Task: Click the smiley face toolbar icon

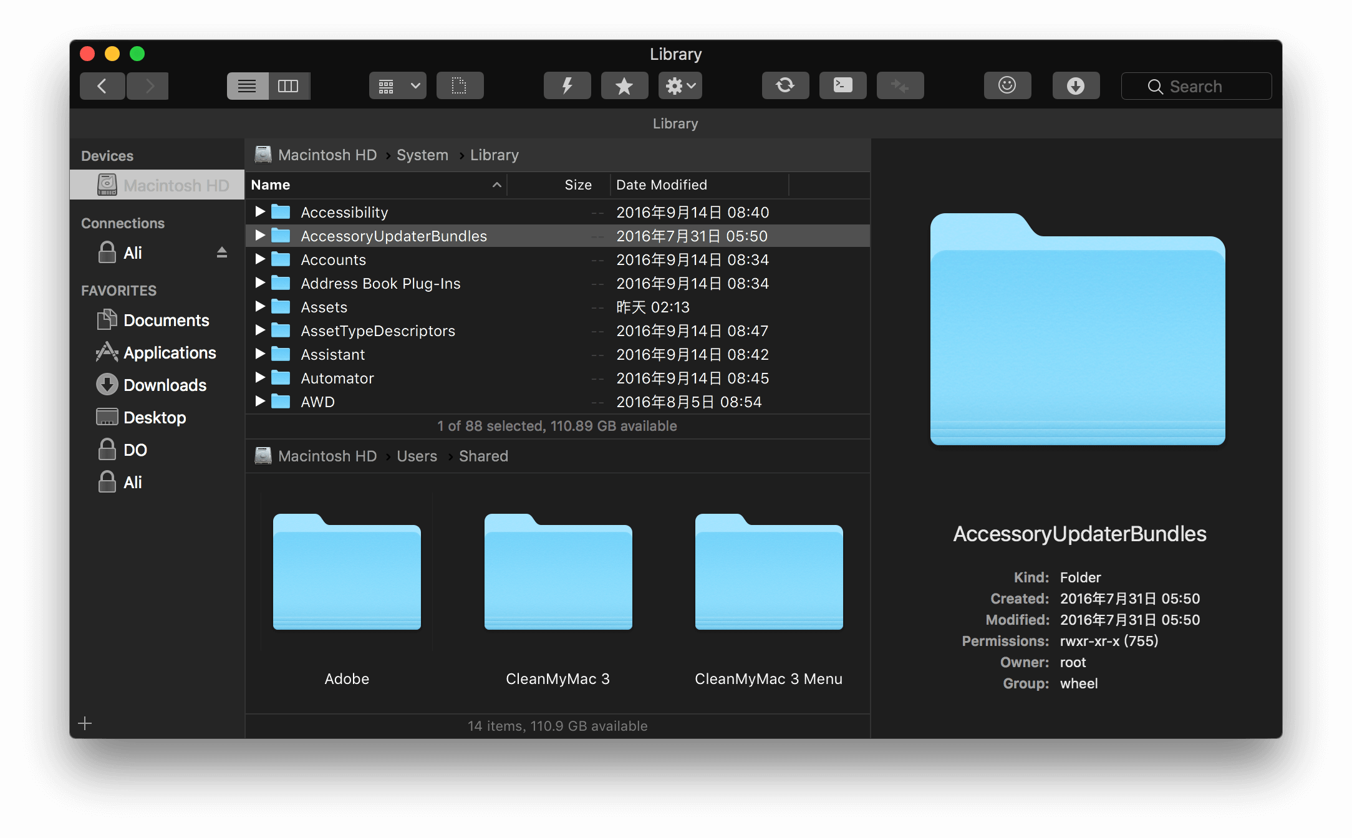Action: [x=1007, y=86]
